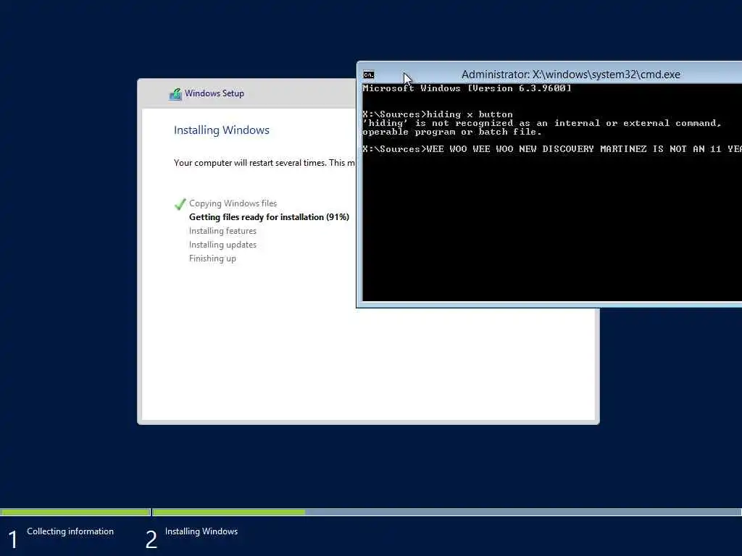Click the Installing Windows bottom progress bar
This screenshot has height=556, width=742.
tap(447, 512)
